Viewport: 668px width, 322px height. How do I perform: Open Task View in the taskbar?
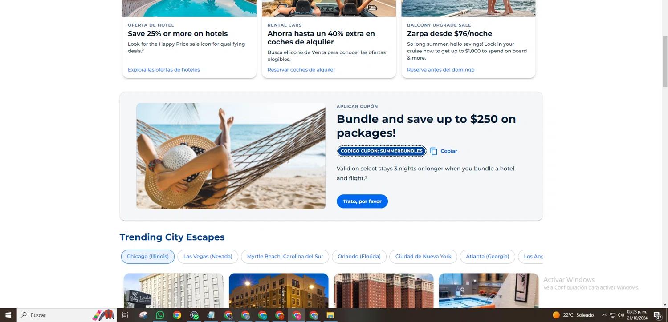(125, 315)
